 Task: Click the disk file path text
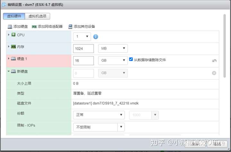(106, 103)
